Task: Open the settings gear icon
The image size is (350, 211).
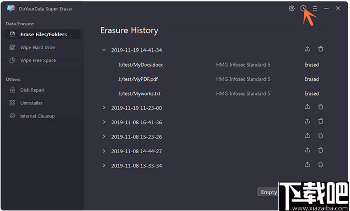Action: [x=292, y=8]
